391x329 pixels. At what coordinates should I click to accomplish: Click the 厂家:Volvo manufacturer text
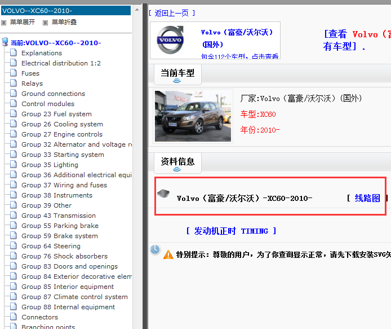(x=301, y=98)
